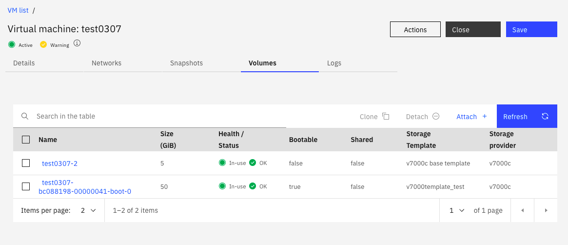Check the box for test0307-2 volume

pyautogui.click(x=26, y=163)
